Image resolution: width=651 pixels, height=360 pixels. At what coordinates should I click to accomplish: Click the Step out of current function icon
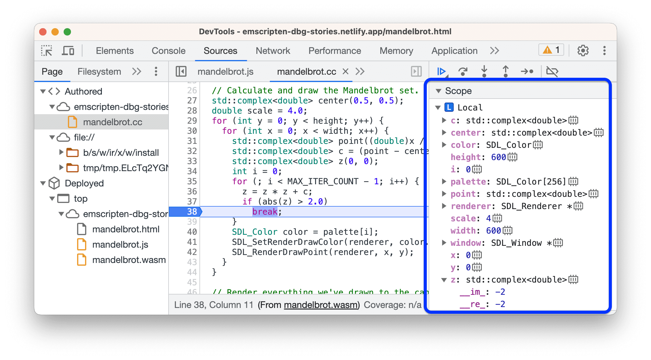pyautogui.click(x=504, y=72)
